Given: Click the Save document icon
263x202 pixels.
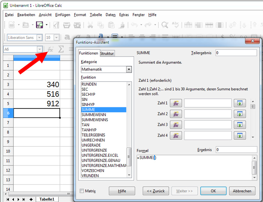Looking at the screenshot, I should coord(39,25).
